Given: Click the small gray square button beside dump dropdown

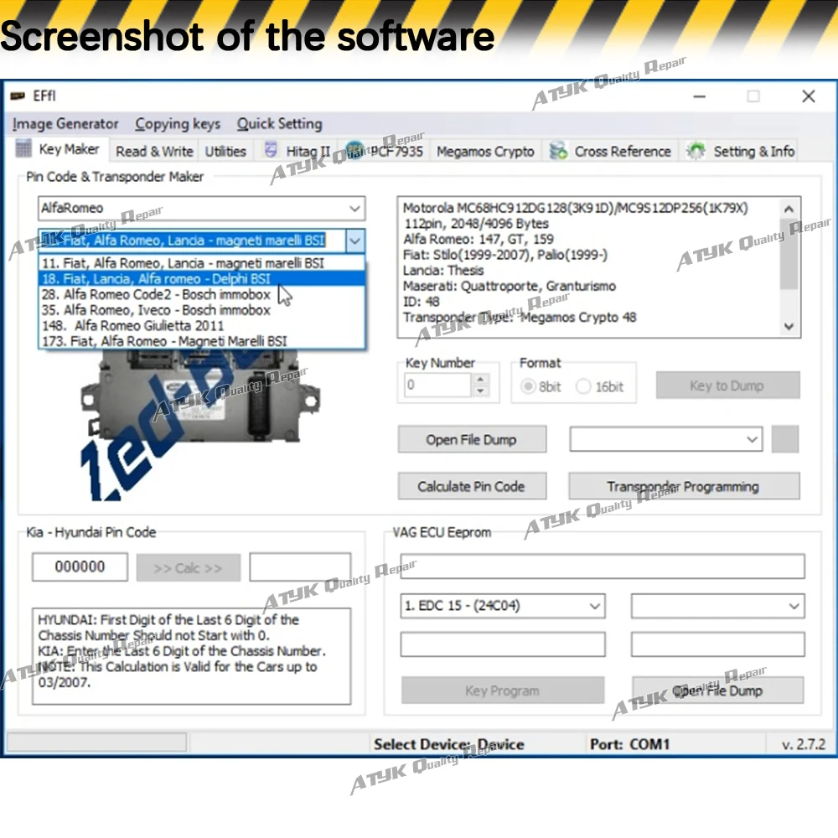Looking at the screenshot, I should pos(785,439).
